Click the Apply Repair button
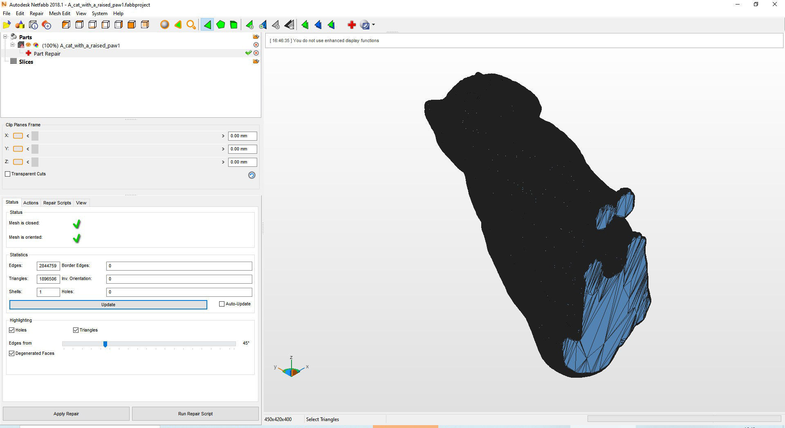This screenshot has width=785, height=428. [66, 414]
